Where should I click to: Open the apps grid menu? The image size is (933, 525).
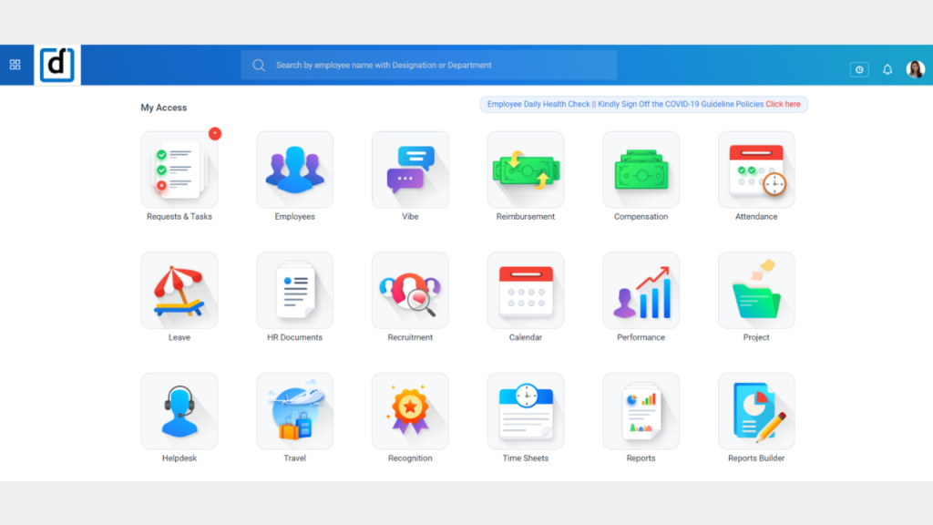click(x=15, y=65)
